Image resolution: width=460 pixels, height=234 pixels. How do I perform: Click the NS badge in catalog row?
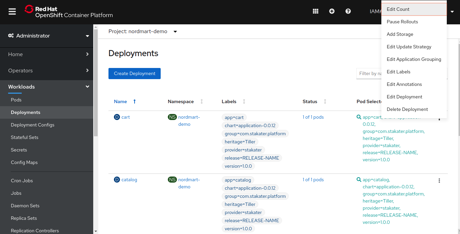(172, 180)
